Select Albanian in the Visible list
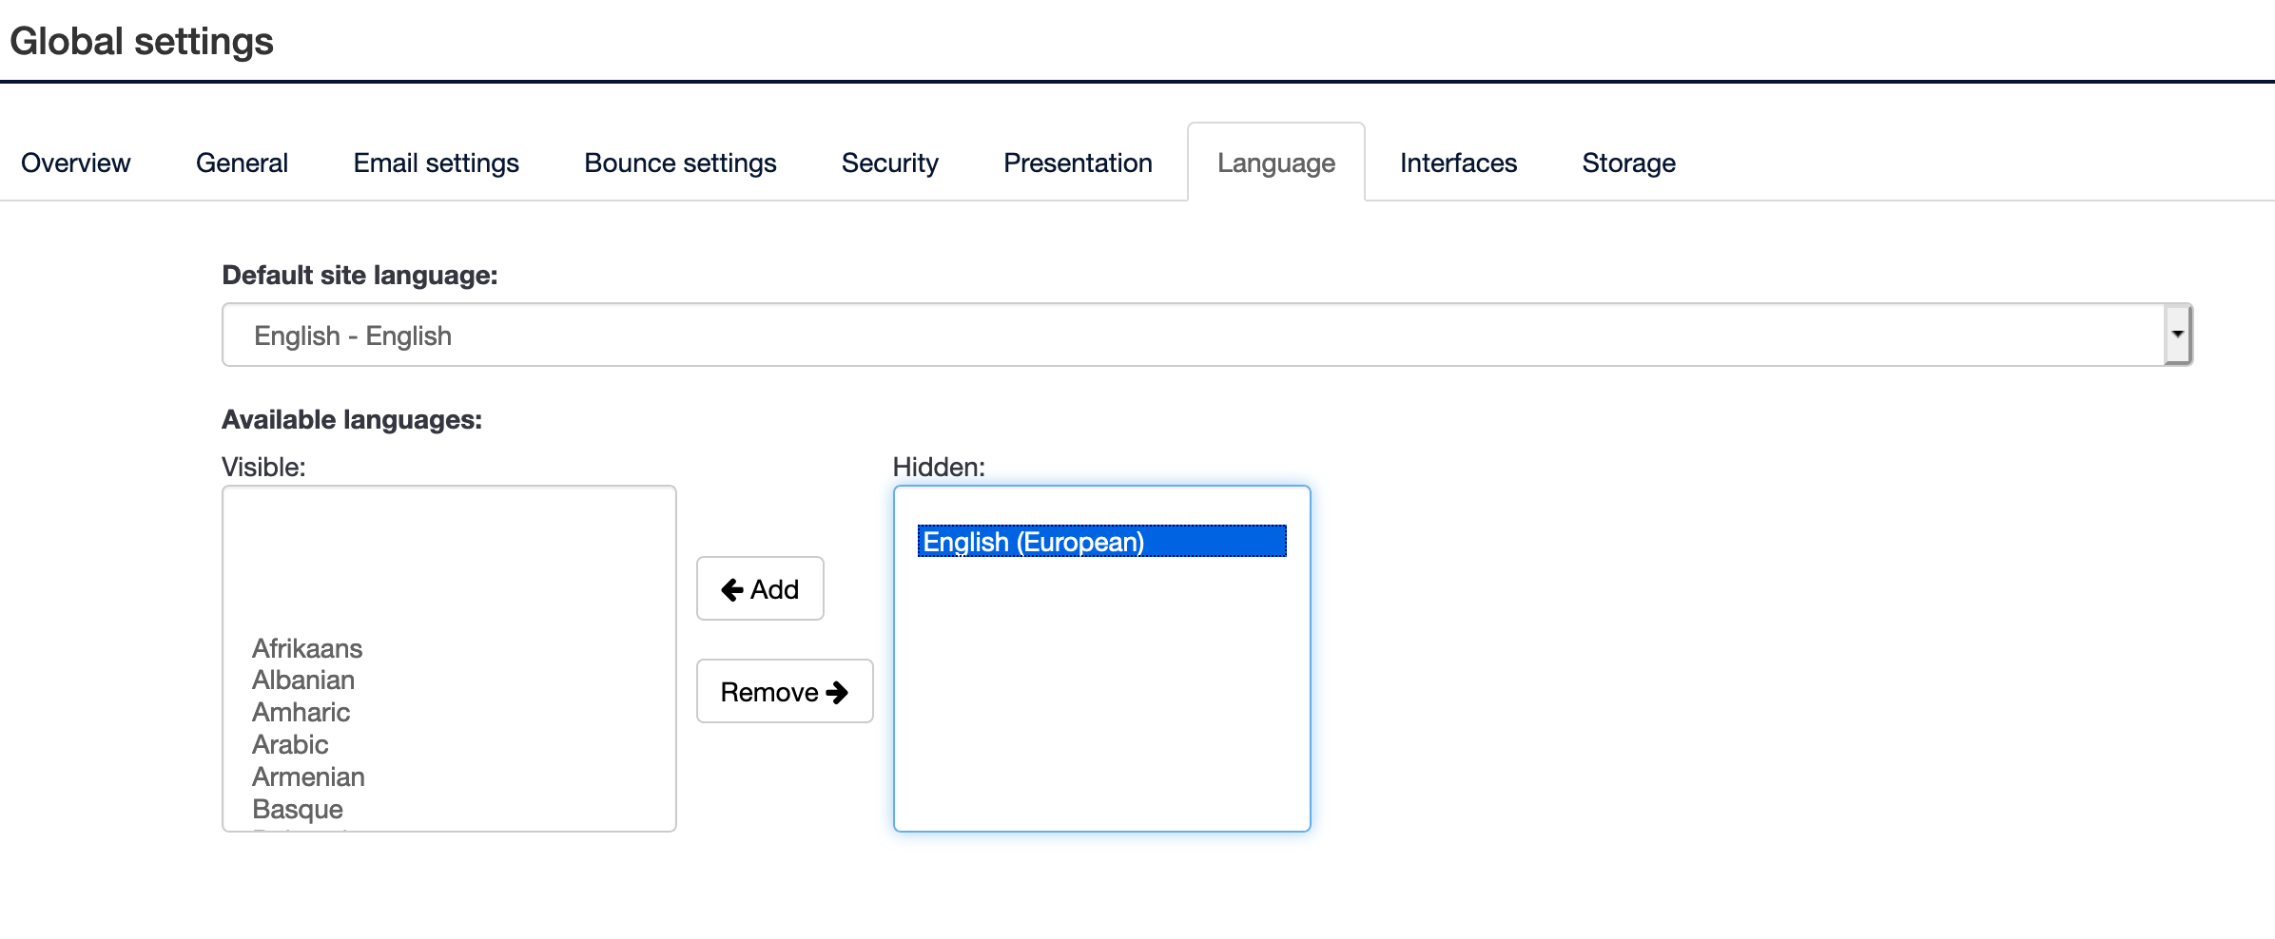This screenshot has height=939, width=2275. [303, 680]
